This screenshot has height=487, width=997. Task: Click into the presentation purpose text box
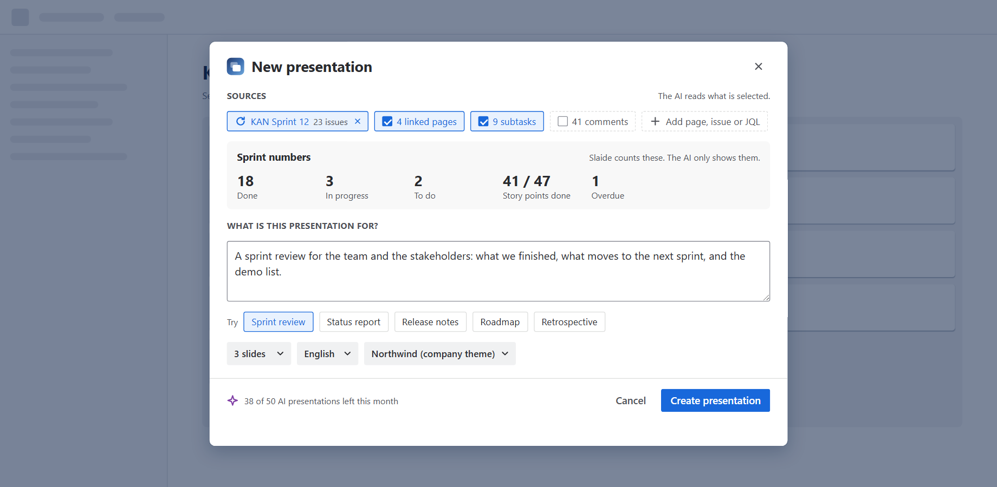[x=498, y=271]
